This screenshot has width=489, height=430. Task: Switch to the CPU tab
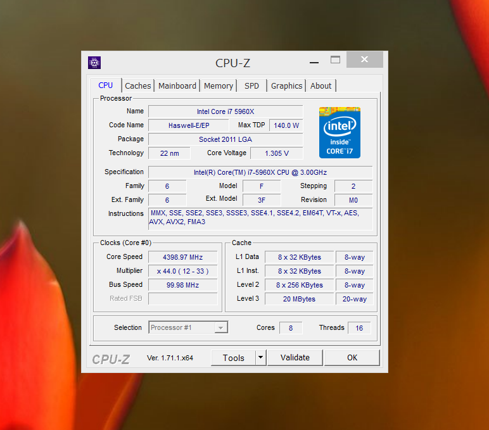105,85
